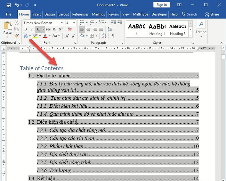
Task: Open Ribbon Display Options
Action: tap(179, 5)
